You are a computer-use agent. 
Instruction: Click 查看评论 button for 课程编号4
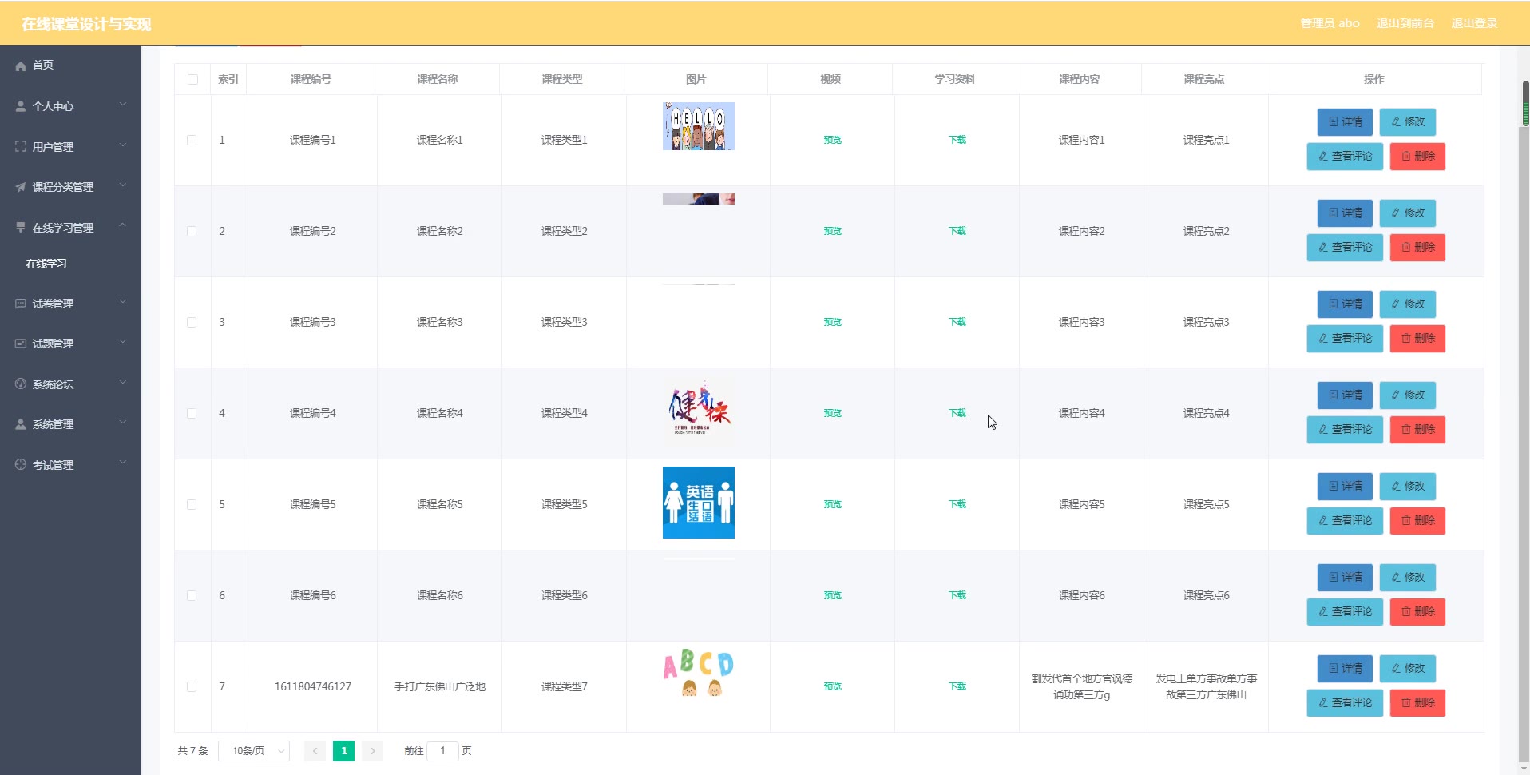pos(1345,430)
